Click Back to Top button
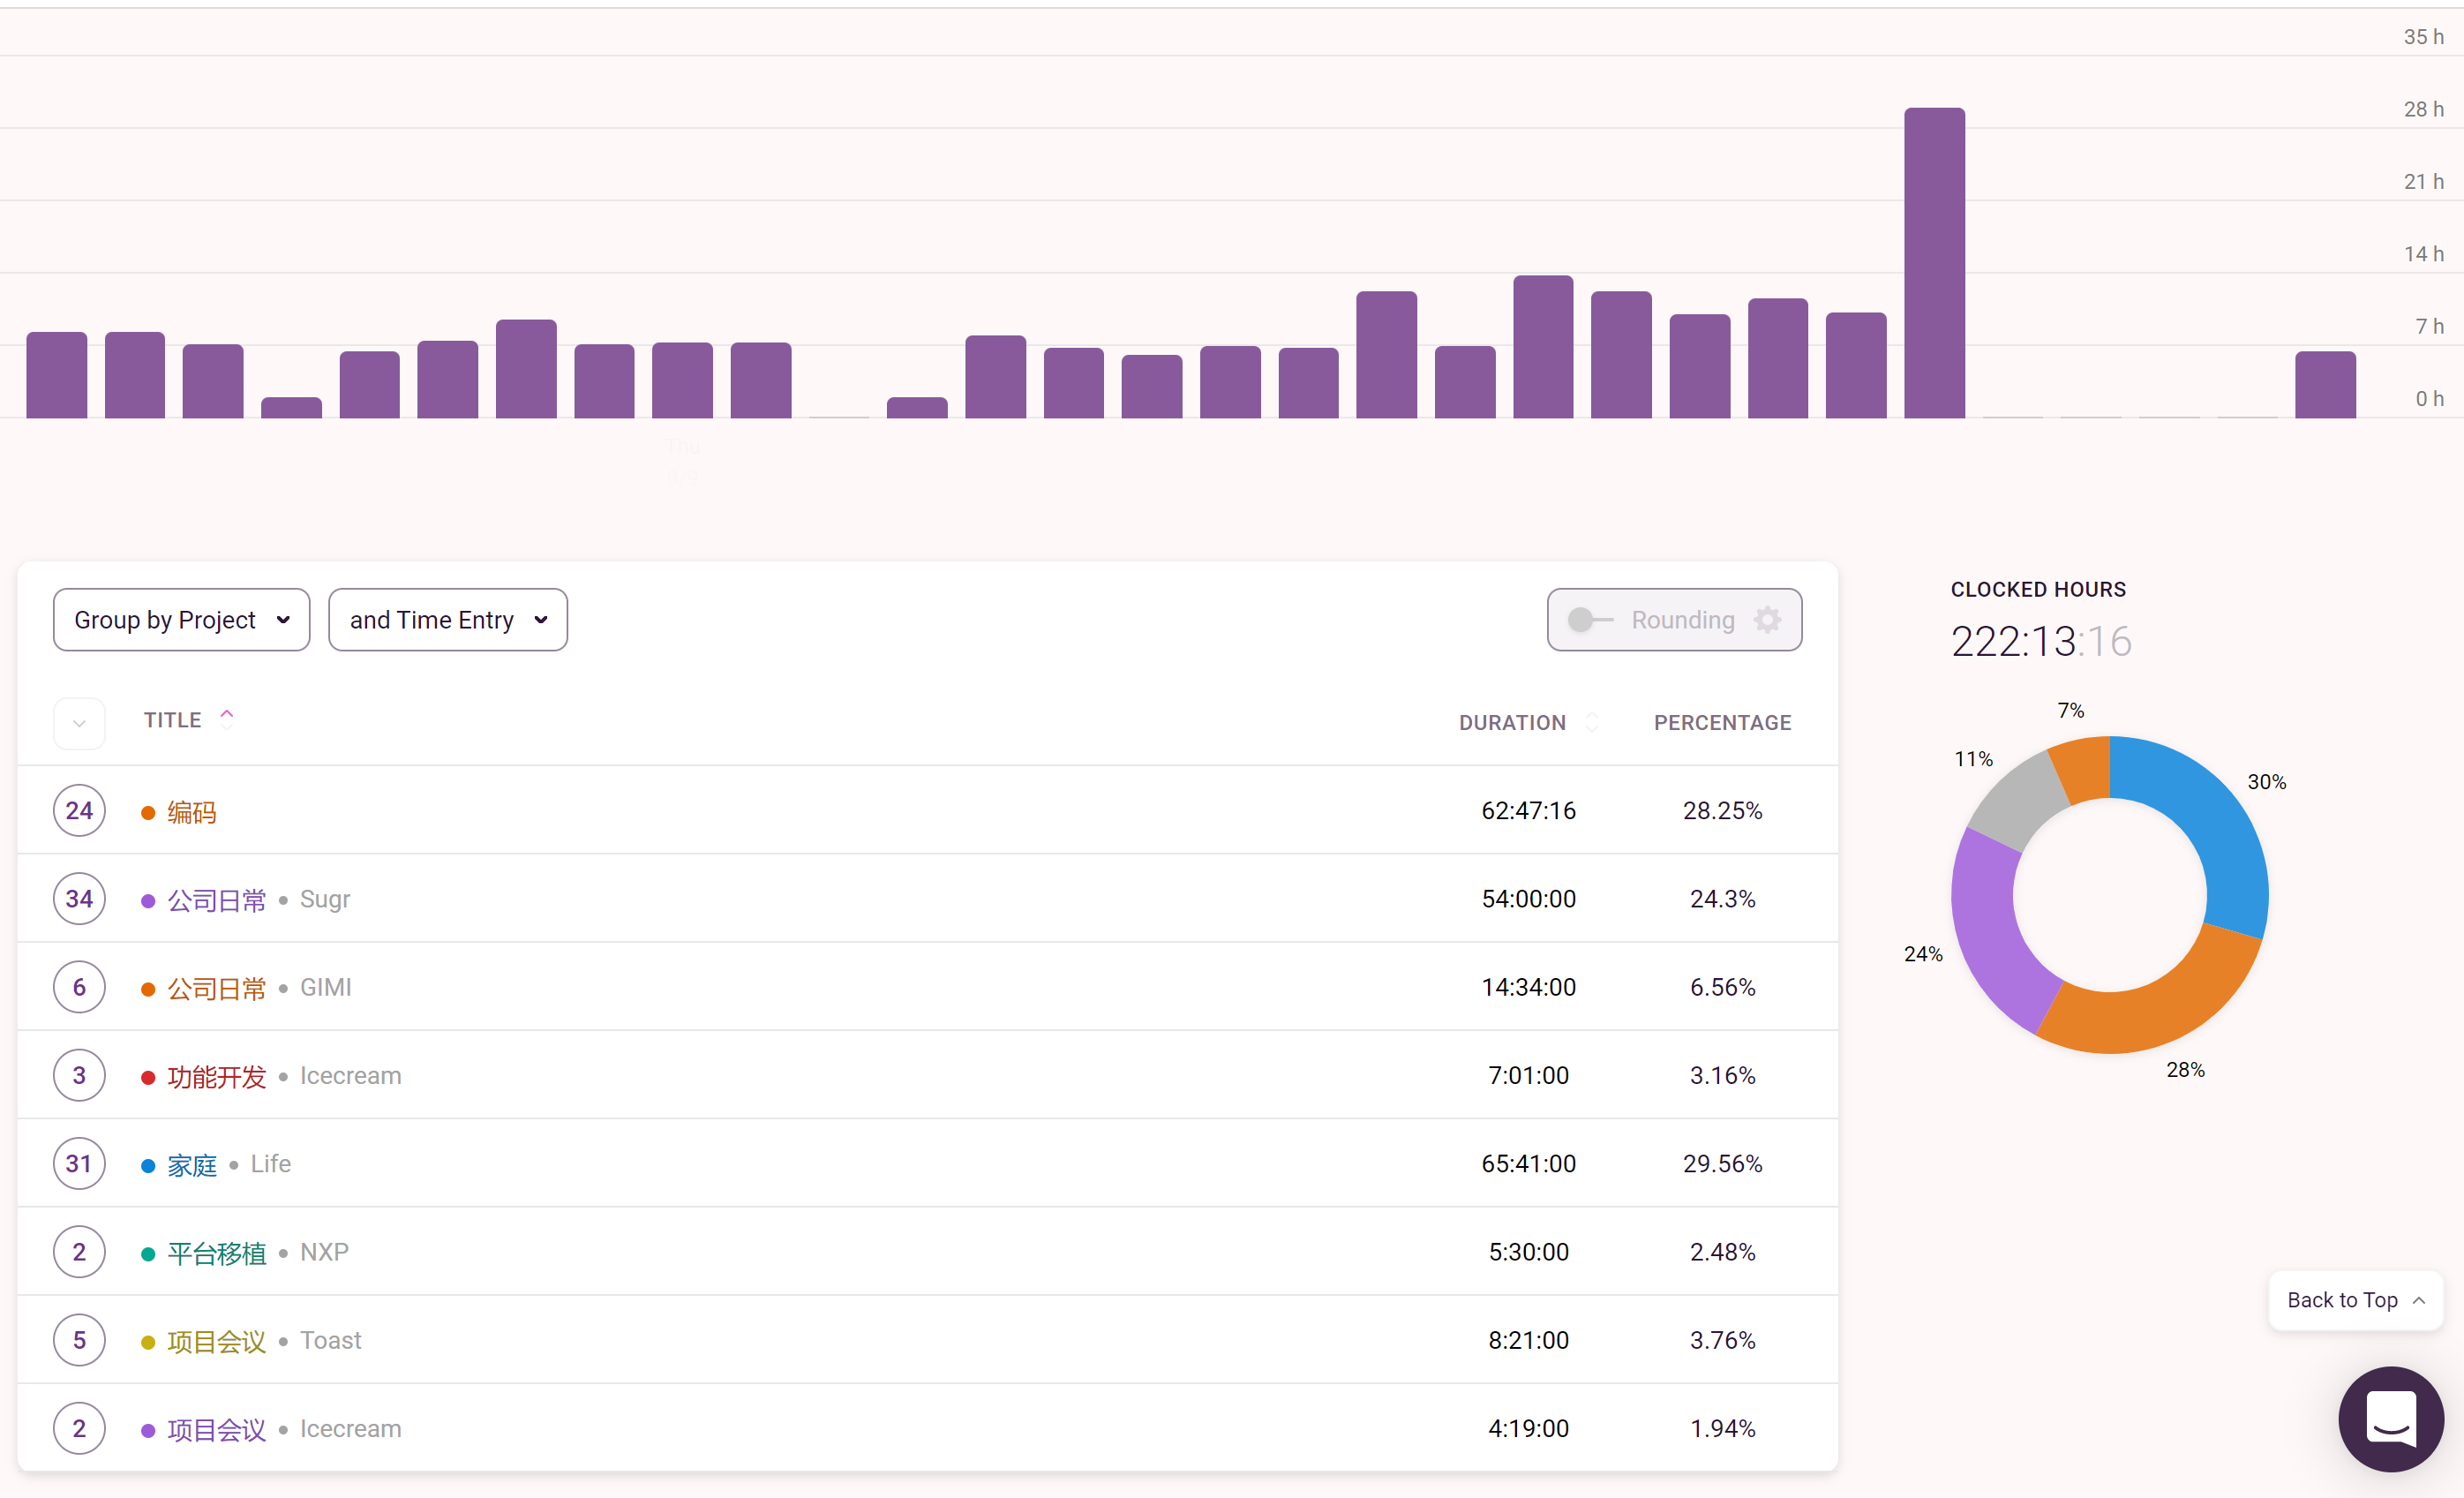The width and height of the screenshot is (2464, 1498). click(2355, 1300)
